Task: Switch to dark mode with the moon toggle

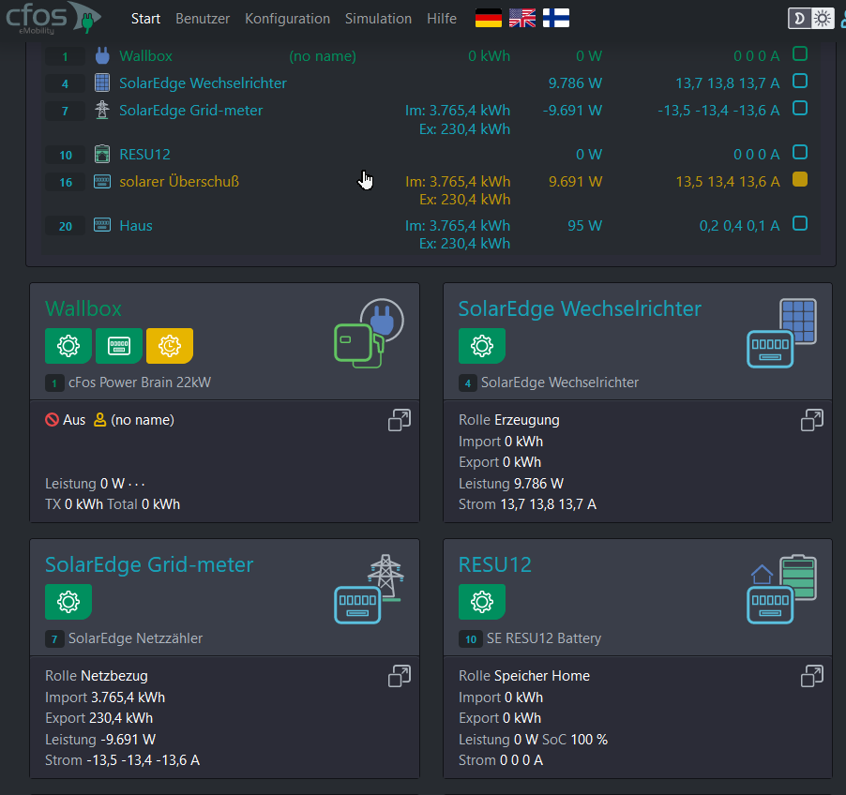Action: pos(800,19)
